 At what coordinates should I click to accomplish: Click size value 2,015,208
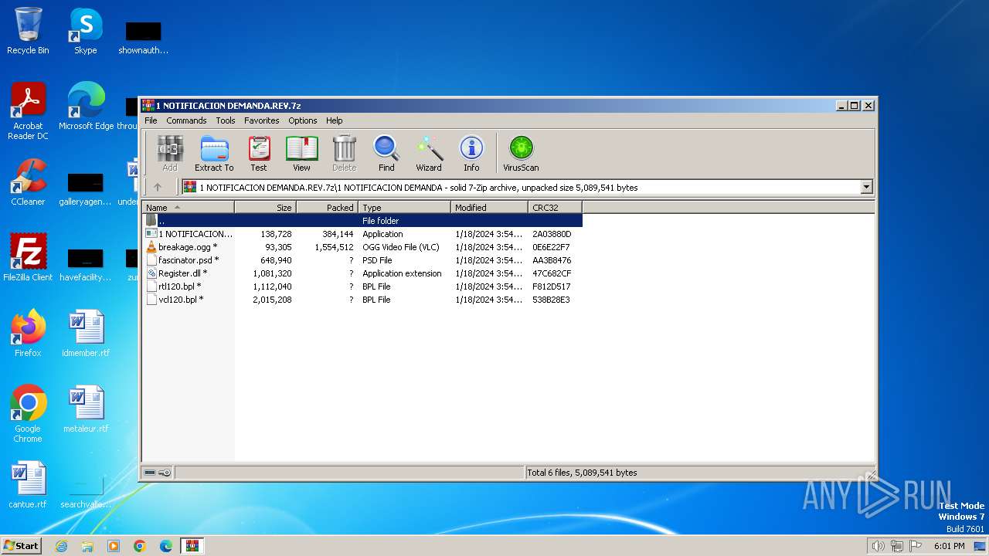coord(272,300)
